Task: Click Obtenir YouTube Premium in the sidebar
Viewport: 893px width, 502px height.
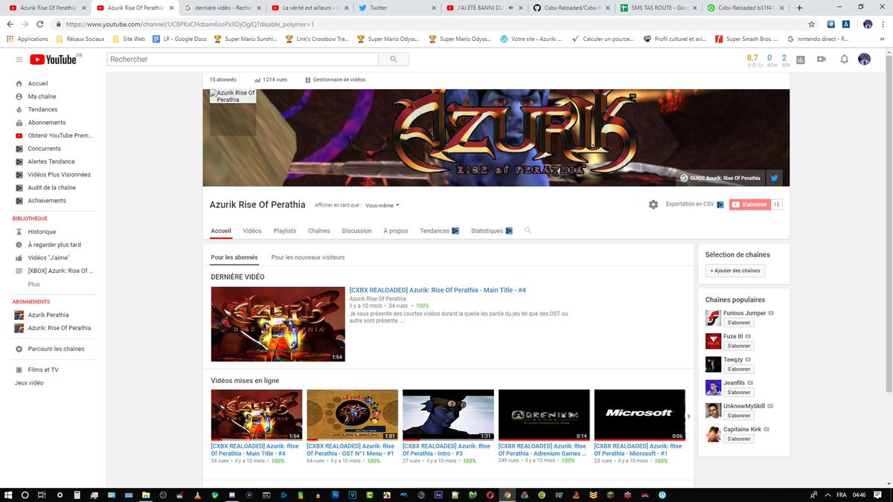Action: click(60, 135)
